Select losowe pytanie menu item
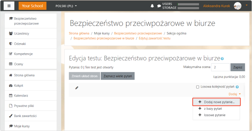The width and height of the screenshot is (252, 131). 216,115
